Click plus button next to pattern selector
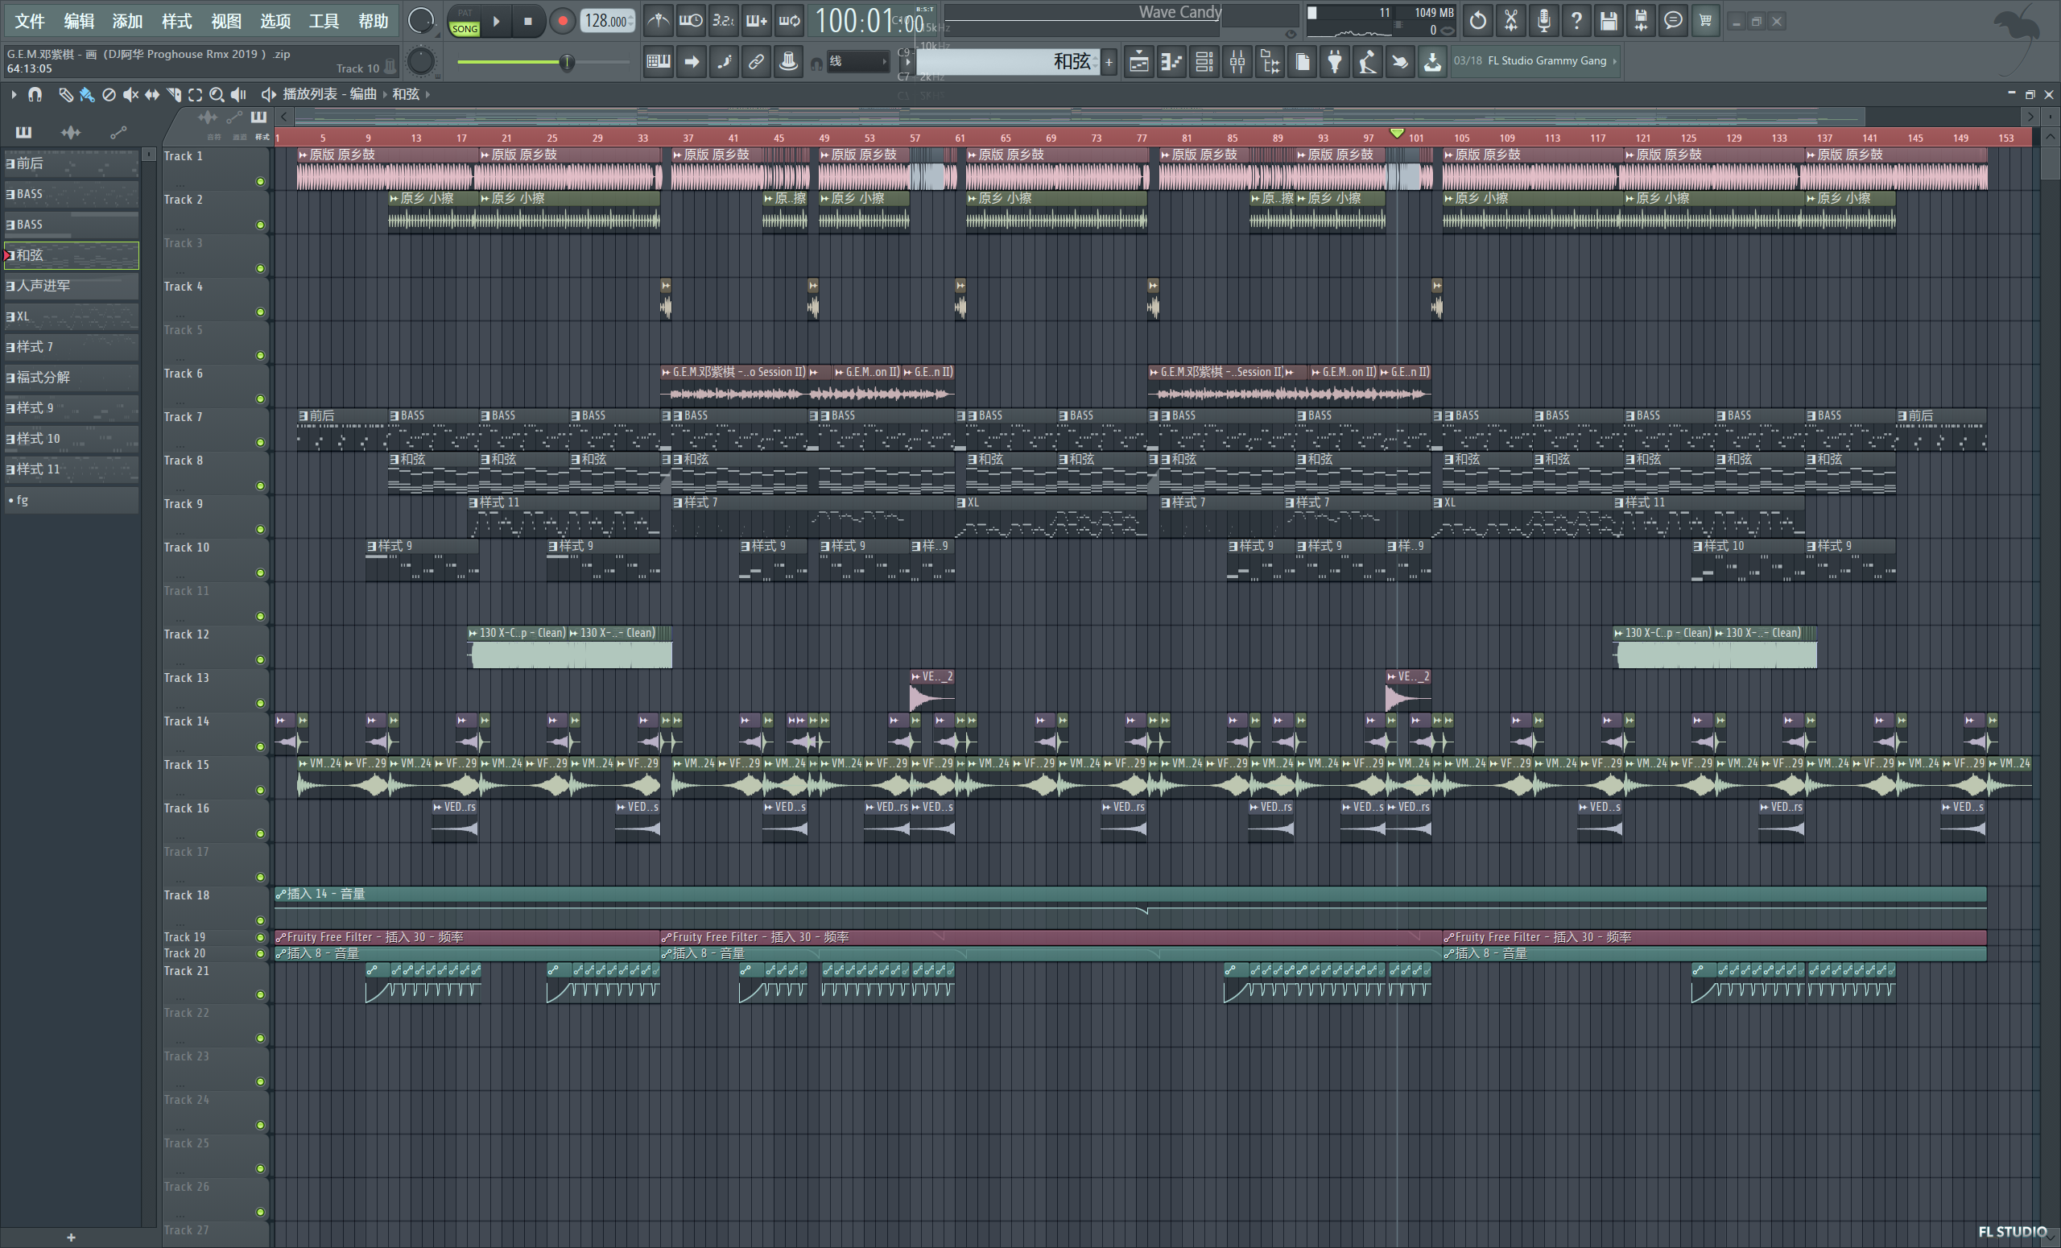This screenshot has height=1248, width=2061. tap(1109, 61)
